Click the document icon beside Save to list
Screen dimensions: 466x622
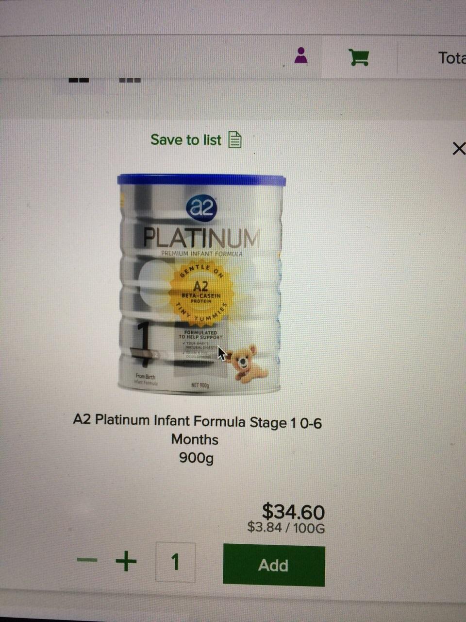[235, 140]
